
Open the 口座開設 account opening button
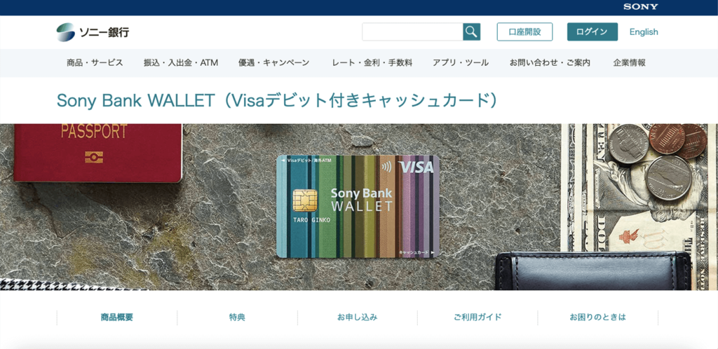tap(524, 32)
